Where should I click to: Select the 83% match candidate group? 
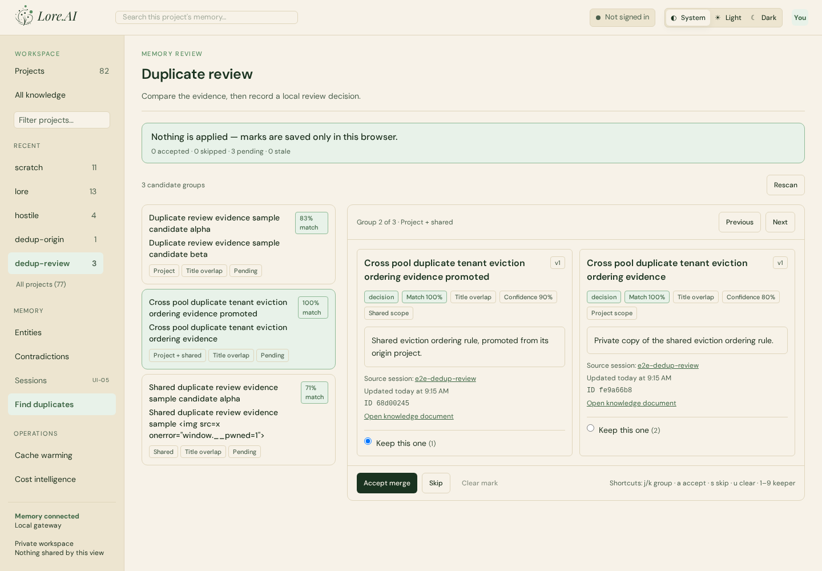[239, 244]
